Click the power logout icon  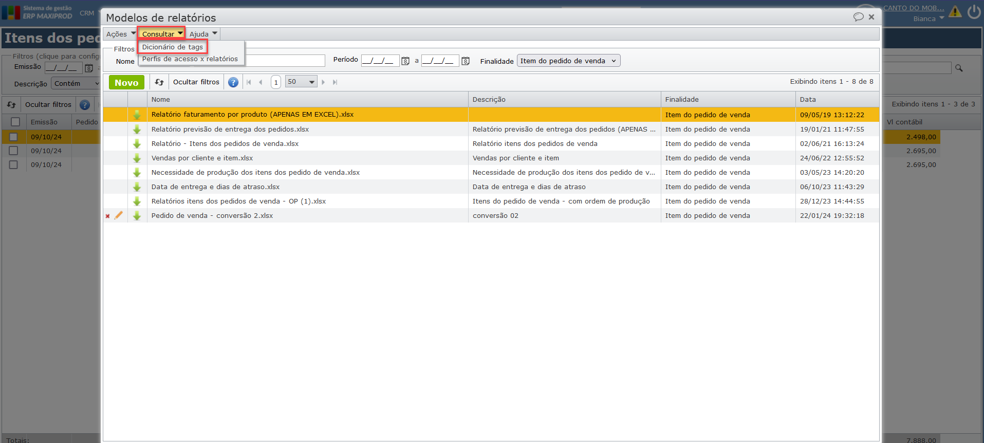[x=974, y=11]
